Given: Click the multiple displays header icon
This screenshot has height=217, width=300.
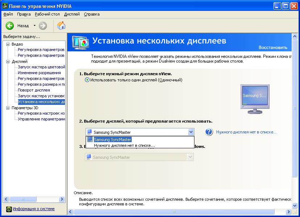Looking at the screenshot, I should (81, 42).
